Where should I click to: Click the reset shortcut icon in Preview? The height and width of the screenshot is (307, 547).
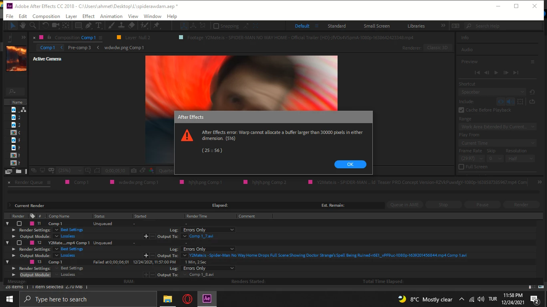pyautogui.click(x=532, y=92)
